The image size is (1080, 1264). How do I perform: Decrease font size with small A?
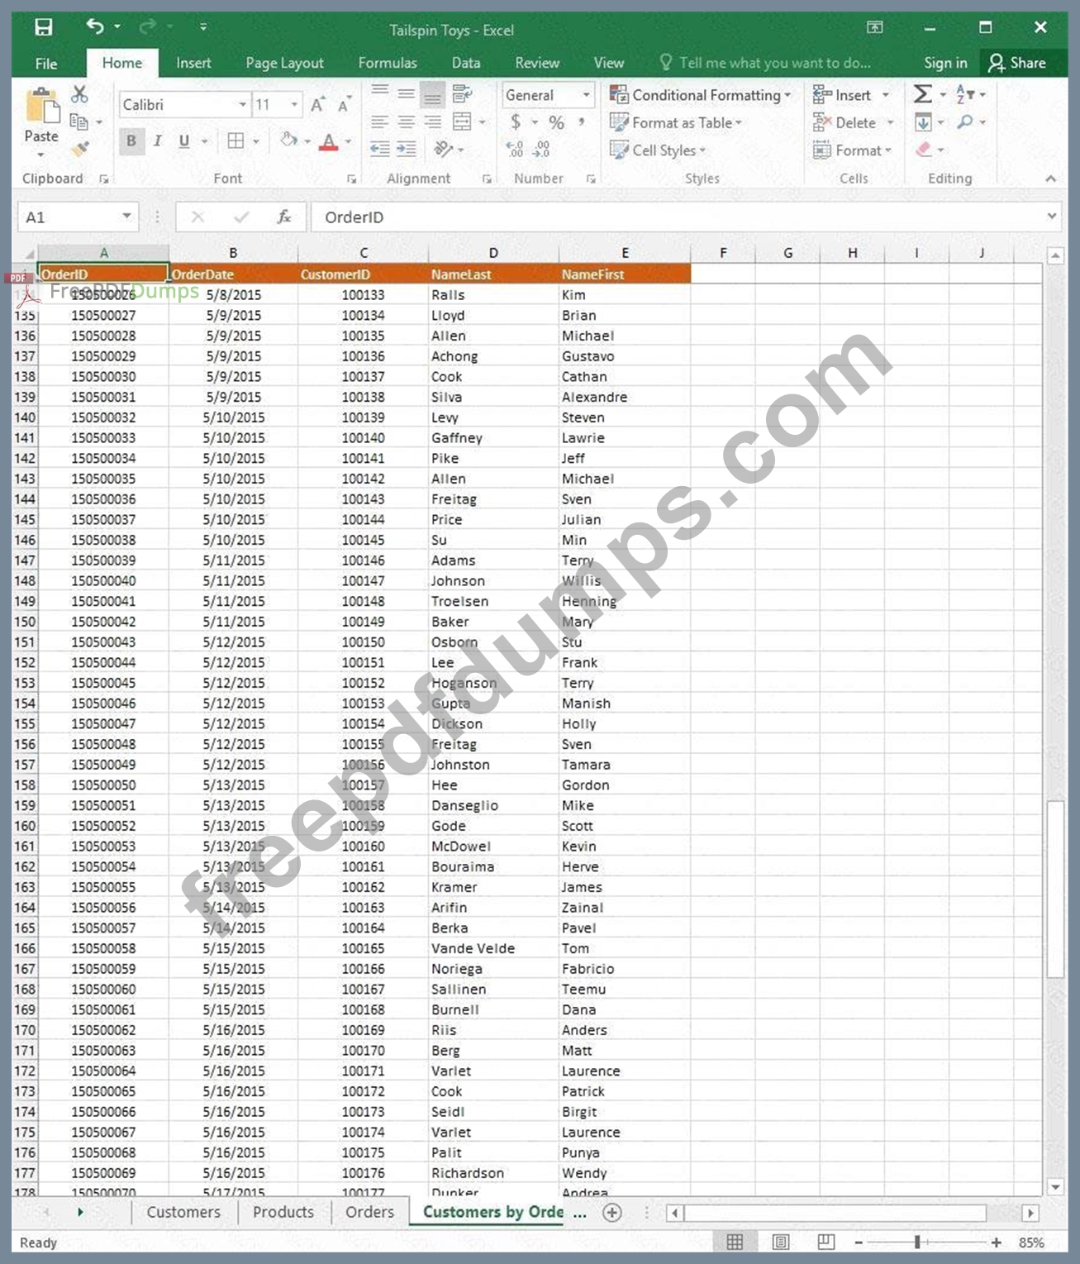344,105
